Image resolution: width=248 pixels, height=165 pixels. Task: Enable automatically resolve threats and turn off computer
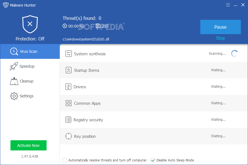coord(65,160)
